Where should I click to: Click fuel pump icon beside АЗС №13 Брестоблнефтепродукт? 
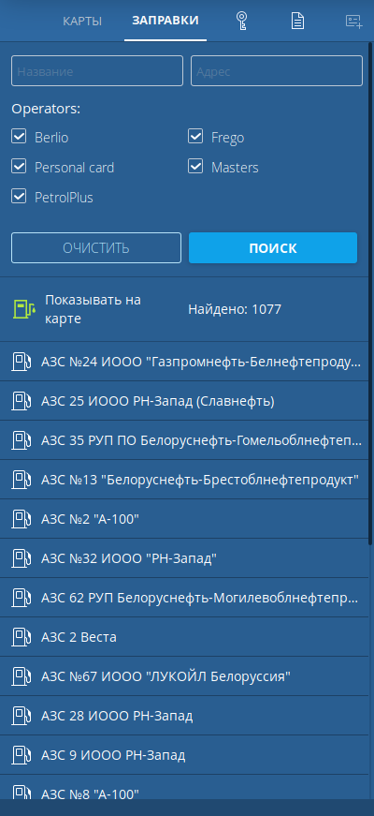[22, 480]
